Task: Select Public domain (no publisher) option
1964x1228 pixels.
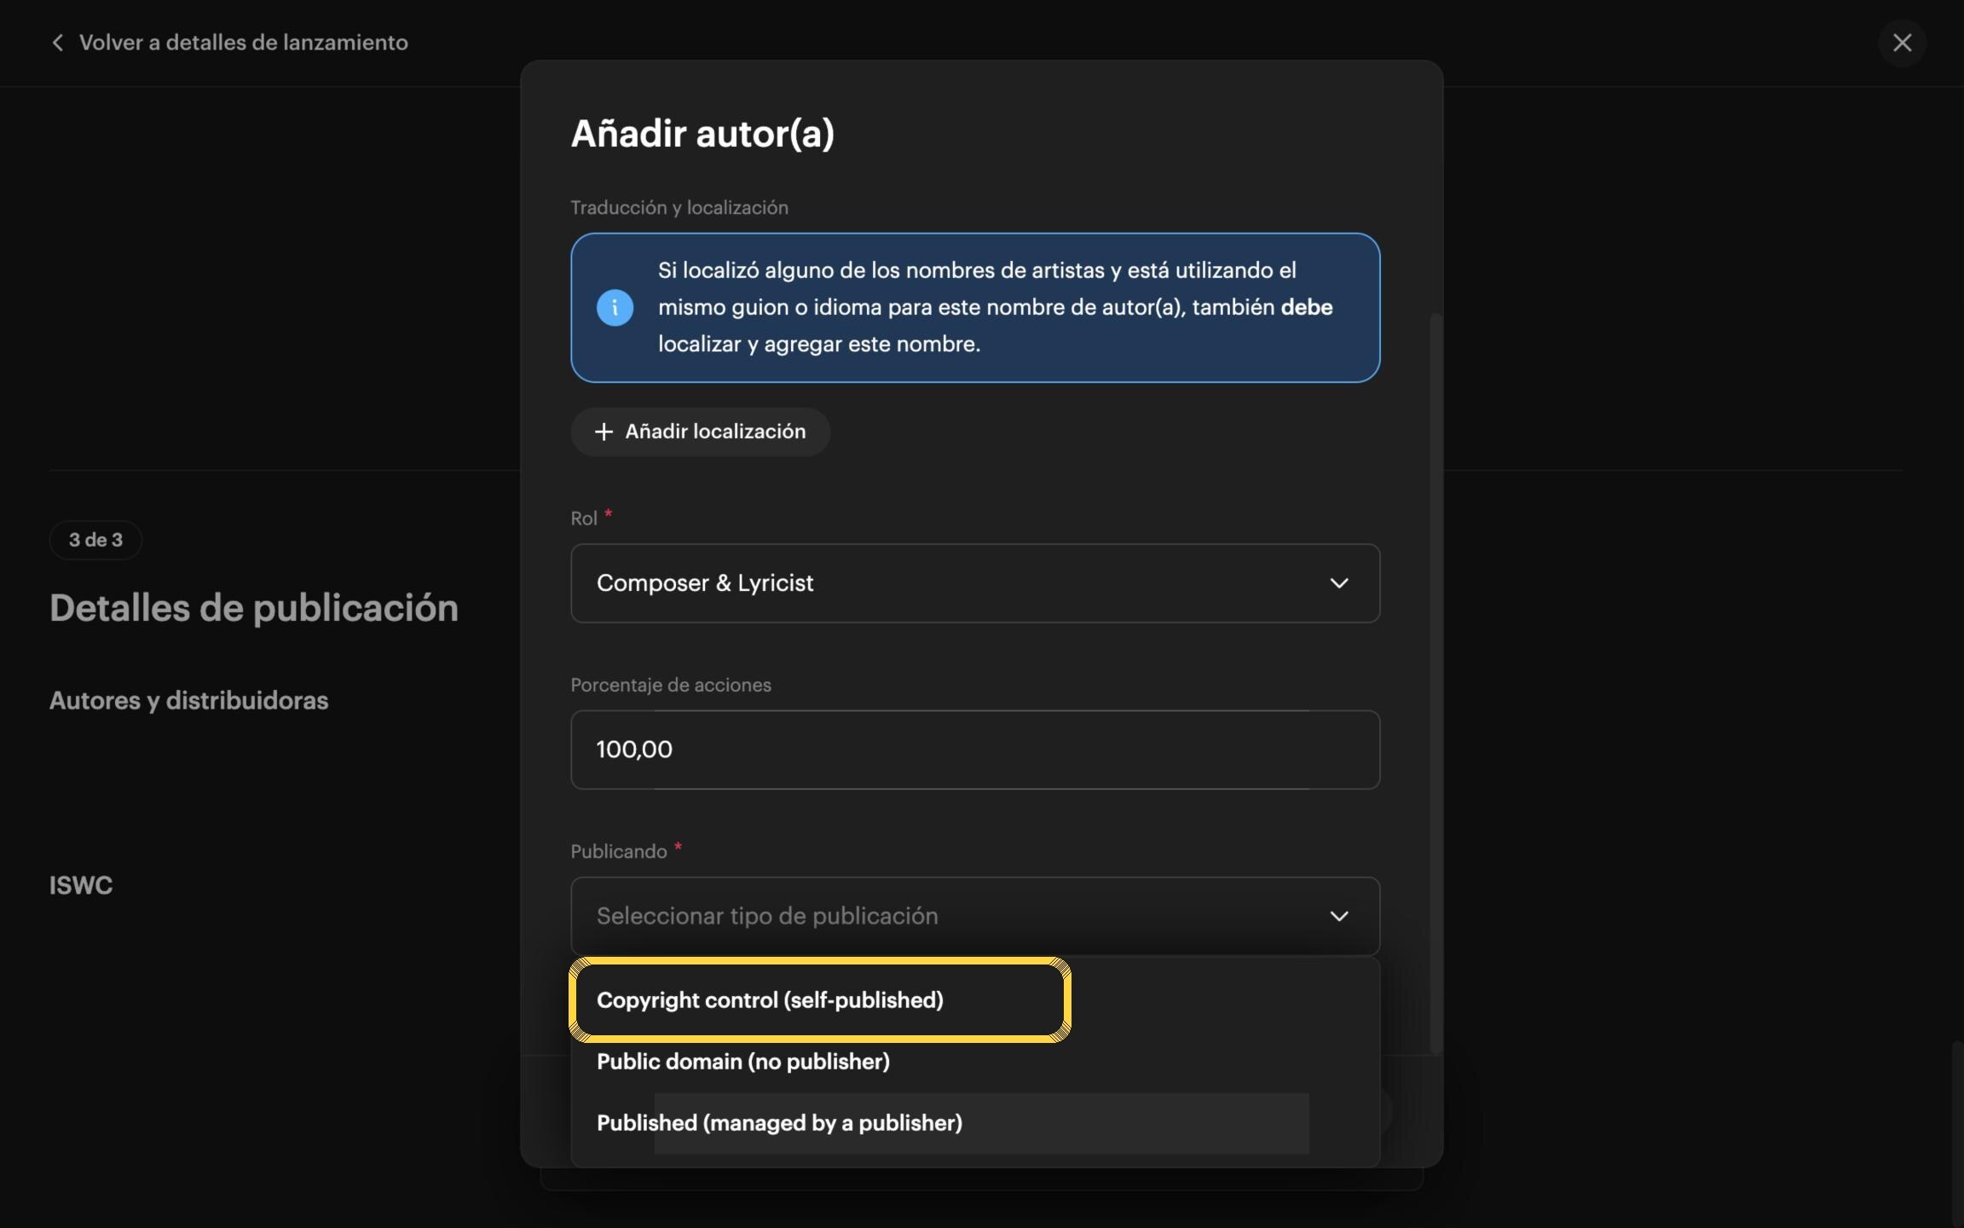Action: (975, 1062)
